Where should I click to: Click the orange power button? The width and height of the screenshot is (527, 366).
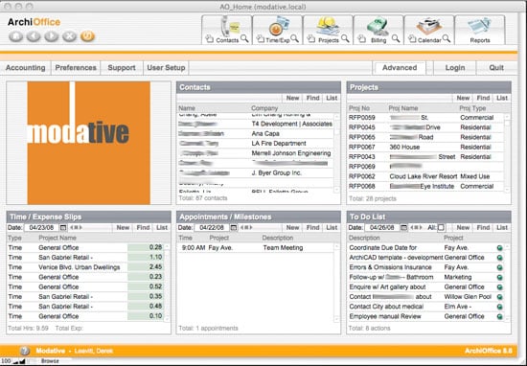(x=87, y=35)
